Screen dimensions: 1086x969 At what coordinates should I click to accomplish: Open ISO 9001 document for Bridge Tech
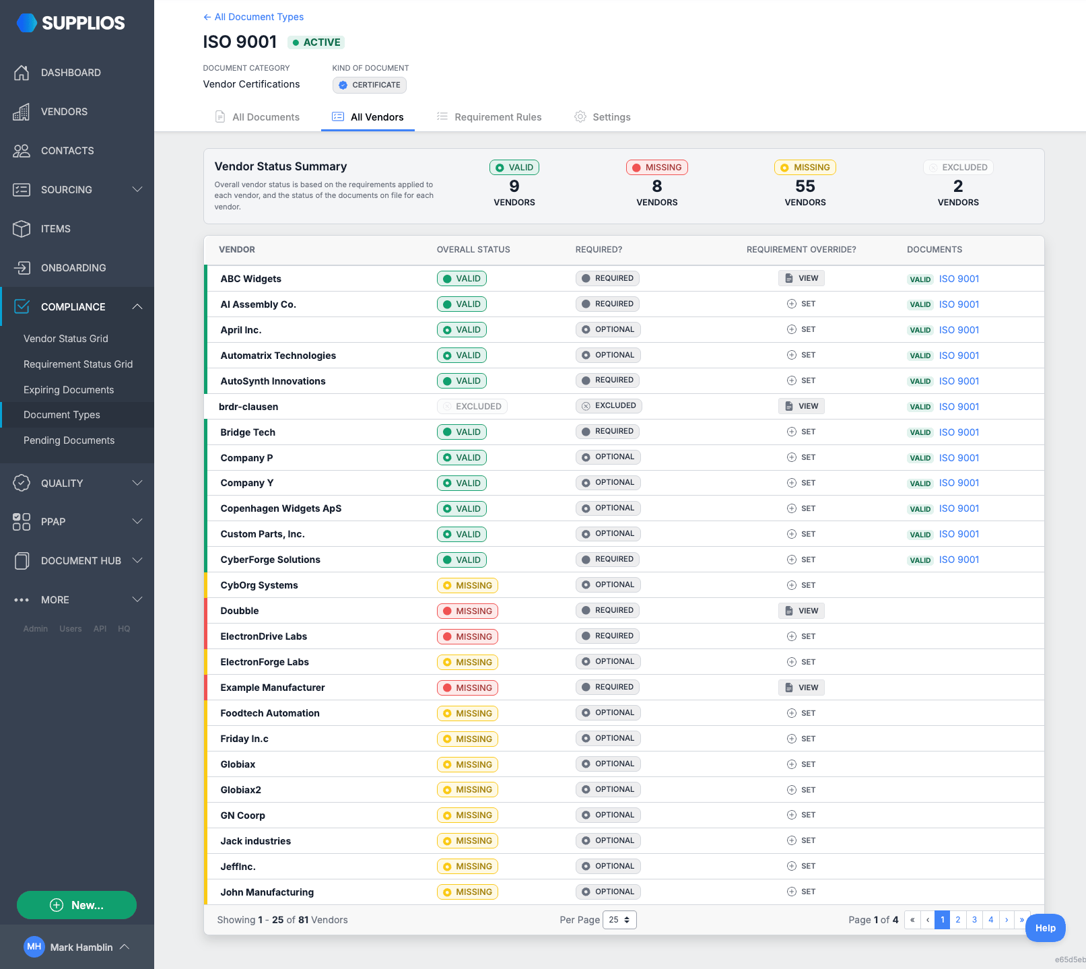(959, 432)
